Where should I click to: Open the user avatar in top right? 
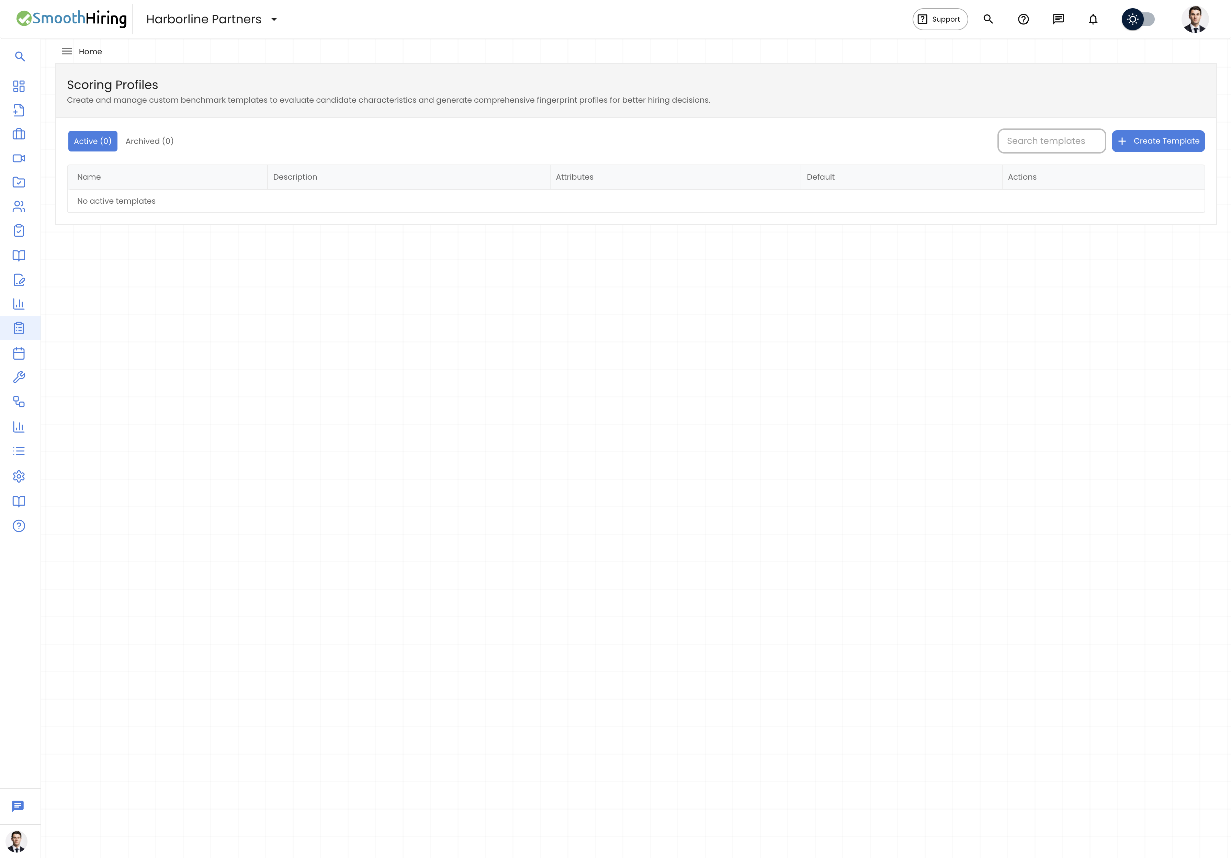coord(1195,19)
